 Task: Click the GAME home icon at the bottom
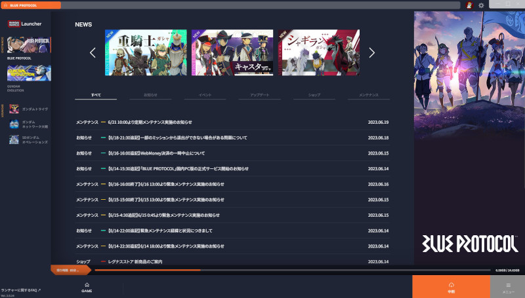(x=87, y=288)
